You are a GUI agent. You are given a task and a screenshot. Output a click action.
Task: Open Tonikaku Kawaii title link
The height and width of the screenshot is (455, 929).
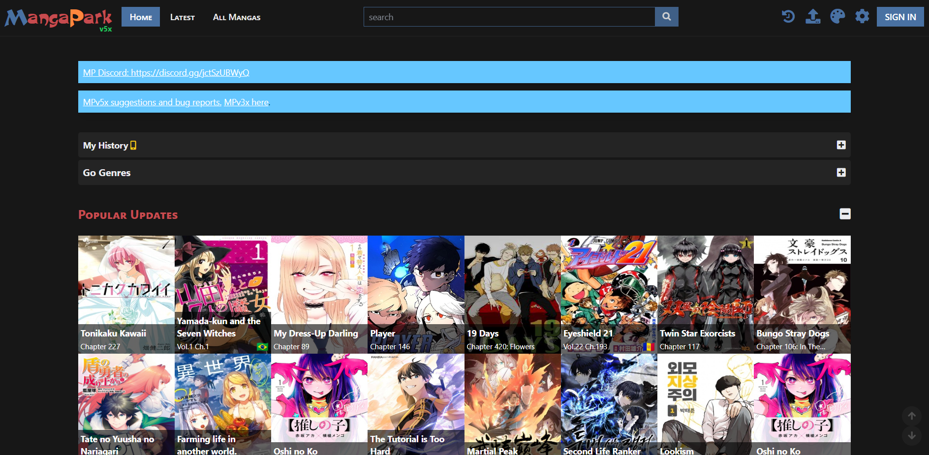coord(113,333)
